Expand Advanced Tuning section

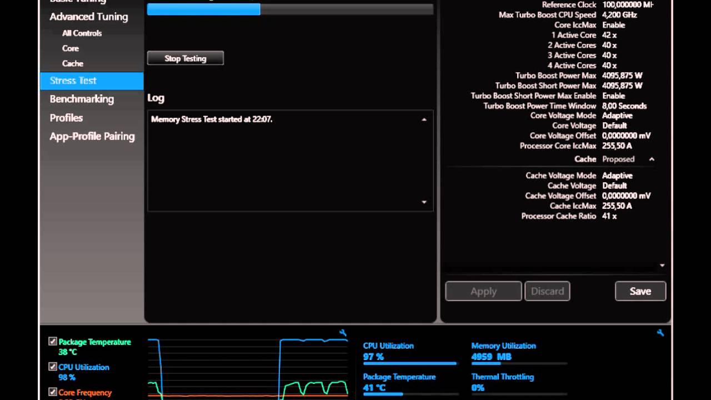pos(89,17)
